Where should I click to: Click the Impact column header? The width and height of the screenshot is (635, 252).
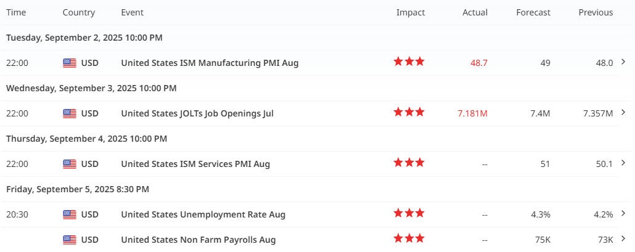(411, 12)
